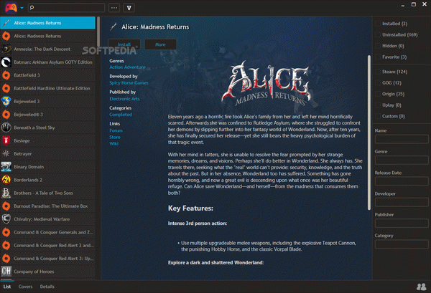This screenshot has height=293, width=431.
Task: Click the game description vertical scrollbar
Action: pos(369,133)
